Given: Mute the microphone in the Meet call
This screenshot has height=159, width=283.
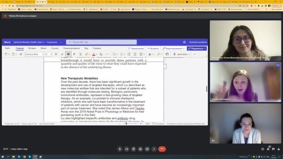Looking at the screenshot, I should pos(120,149).
